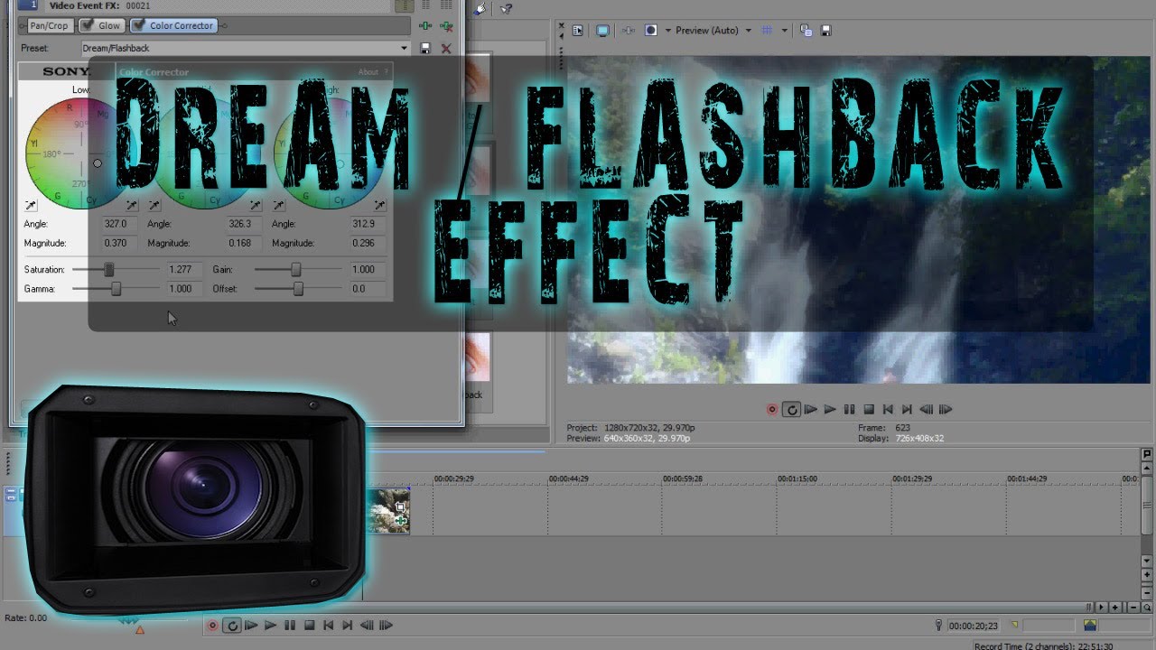Click the Gamma slider handle

pyautogui.click(x=116, y=289)
